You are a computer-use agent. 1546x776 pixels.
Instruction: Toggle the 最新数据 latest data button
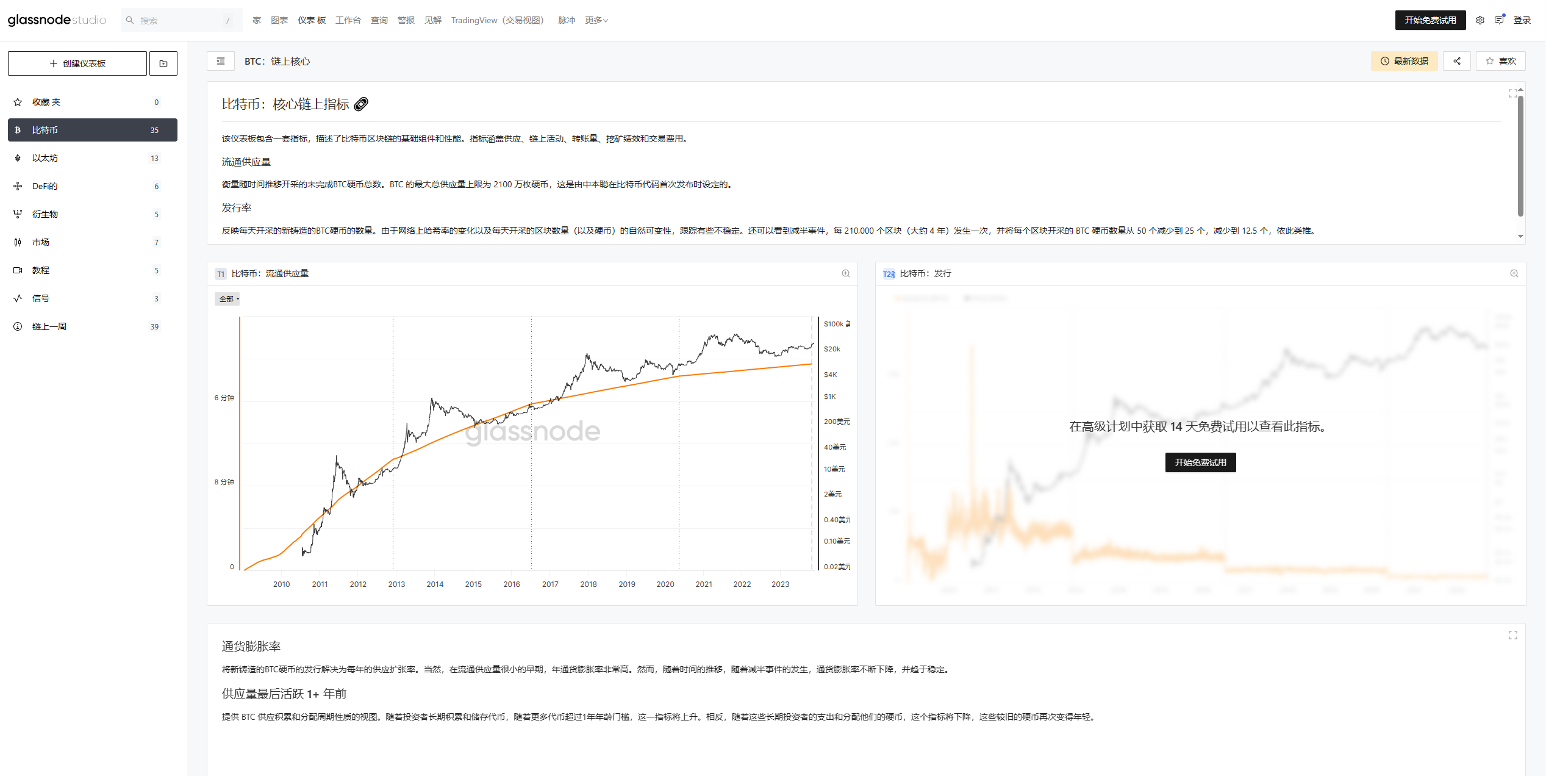pos(1404,61)
